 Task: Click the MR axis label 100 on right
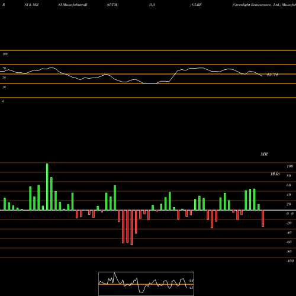(289, 166)
